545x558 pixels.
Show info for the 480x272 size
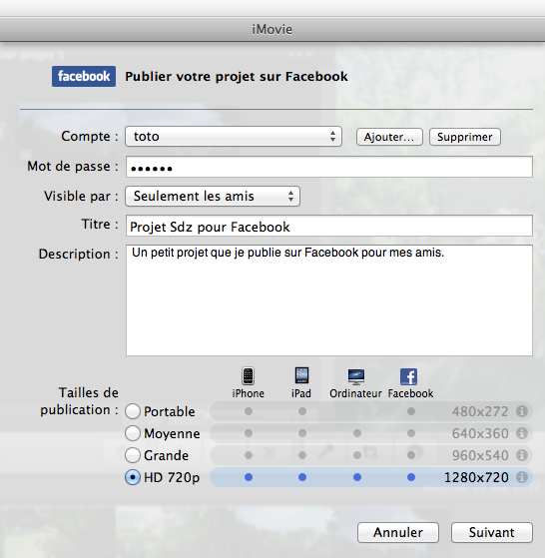[x=522, y=411]
